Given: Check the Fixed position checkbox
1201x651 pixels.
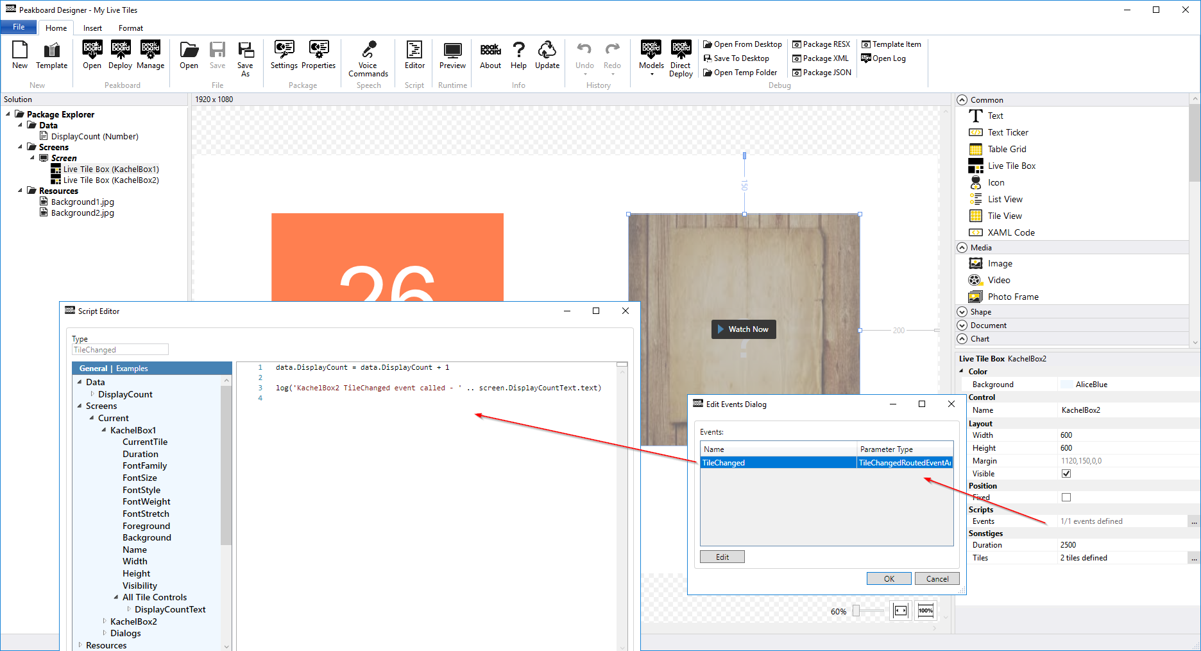Looking at the screenshot, I should 1066,498.
